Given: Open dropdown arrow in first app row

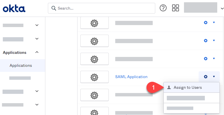Looking at the screenshot, I should click(x=214, y=23).
